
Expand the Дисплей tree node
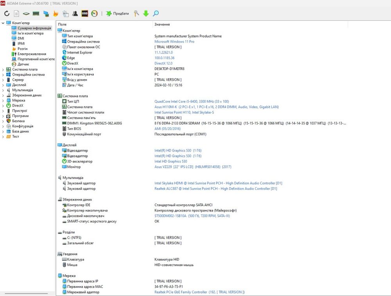pos(3,85)
